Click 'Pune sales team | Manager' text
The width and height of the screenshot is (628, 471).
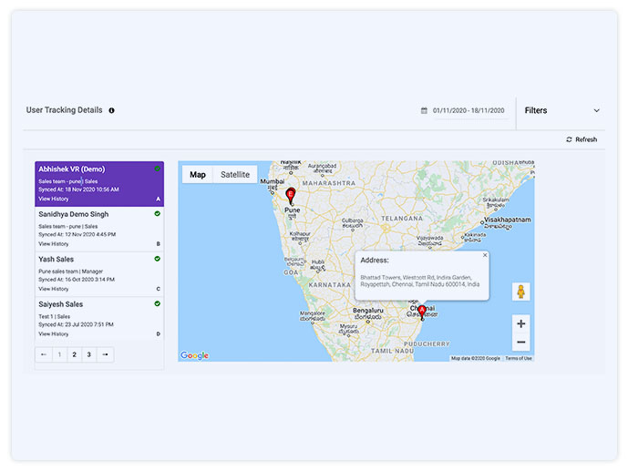(70, 271)
